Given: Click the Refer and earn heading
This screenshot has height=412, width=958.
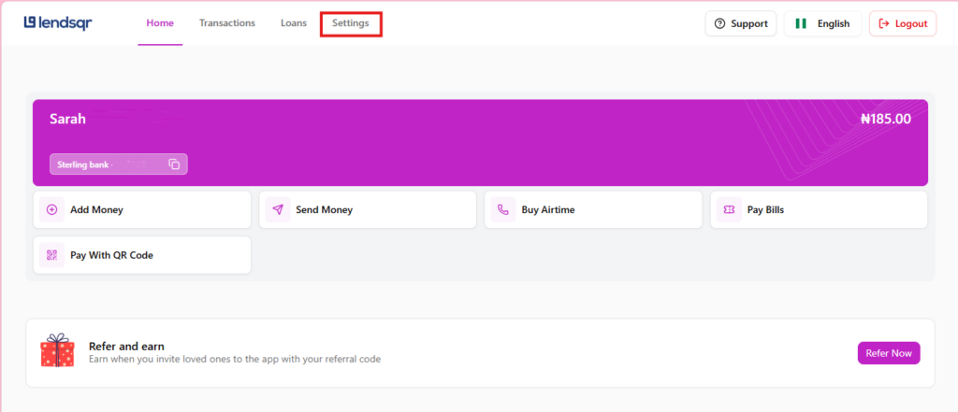Looking at the screenshot, I should point(126,346).
